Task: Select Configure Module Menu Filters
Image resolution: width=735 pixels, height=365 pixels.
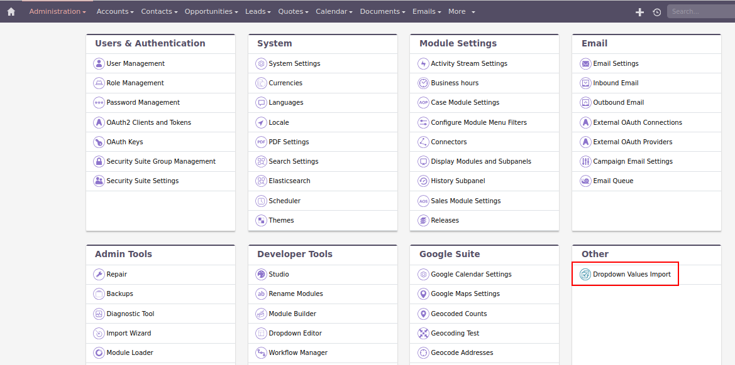Action: [478, 122]
